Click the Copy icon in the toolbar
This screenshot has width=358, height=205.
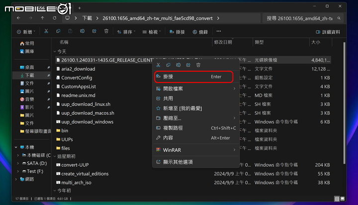tap(58, 31)
